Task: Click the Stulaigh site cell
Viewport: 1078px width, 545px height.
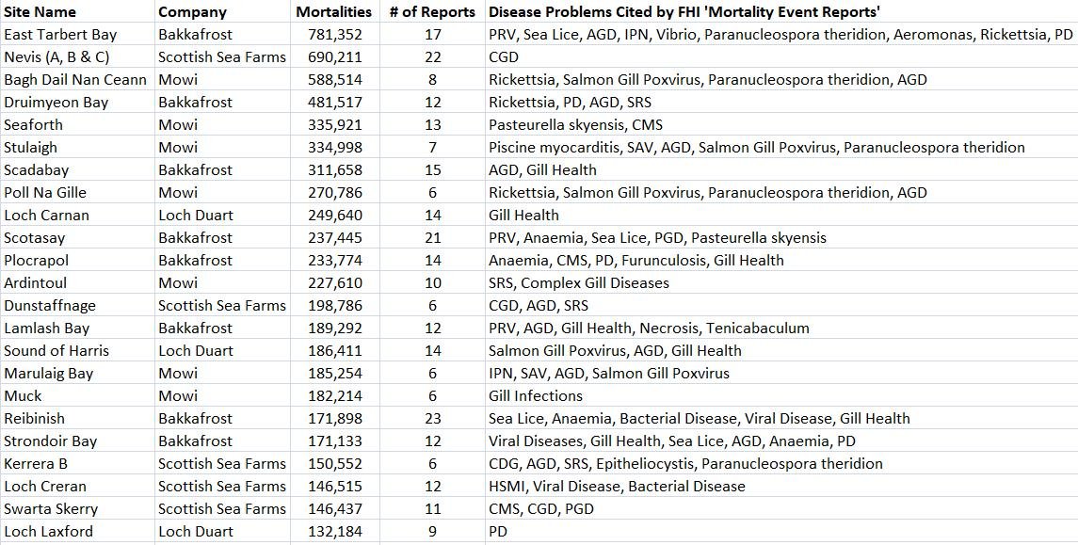Action: pos(30,148)
